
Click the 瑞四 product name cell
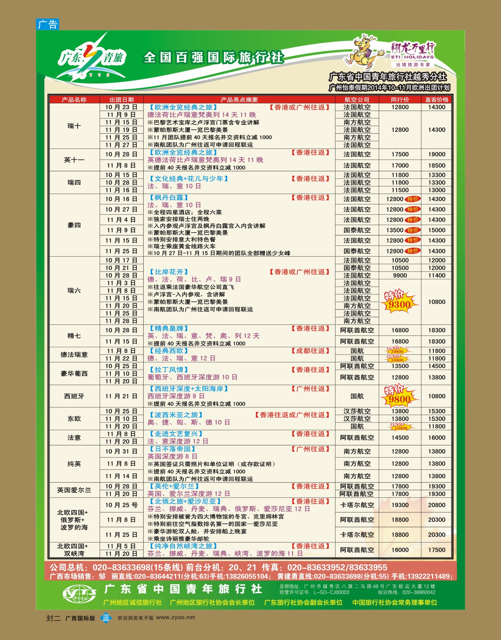(x=74, y=183)
